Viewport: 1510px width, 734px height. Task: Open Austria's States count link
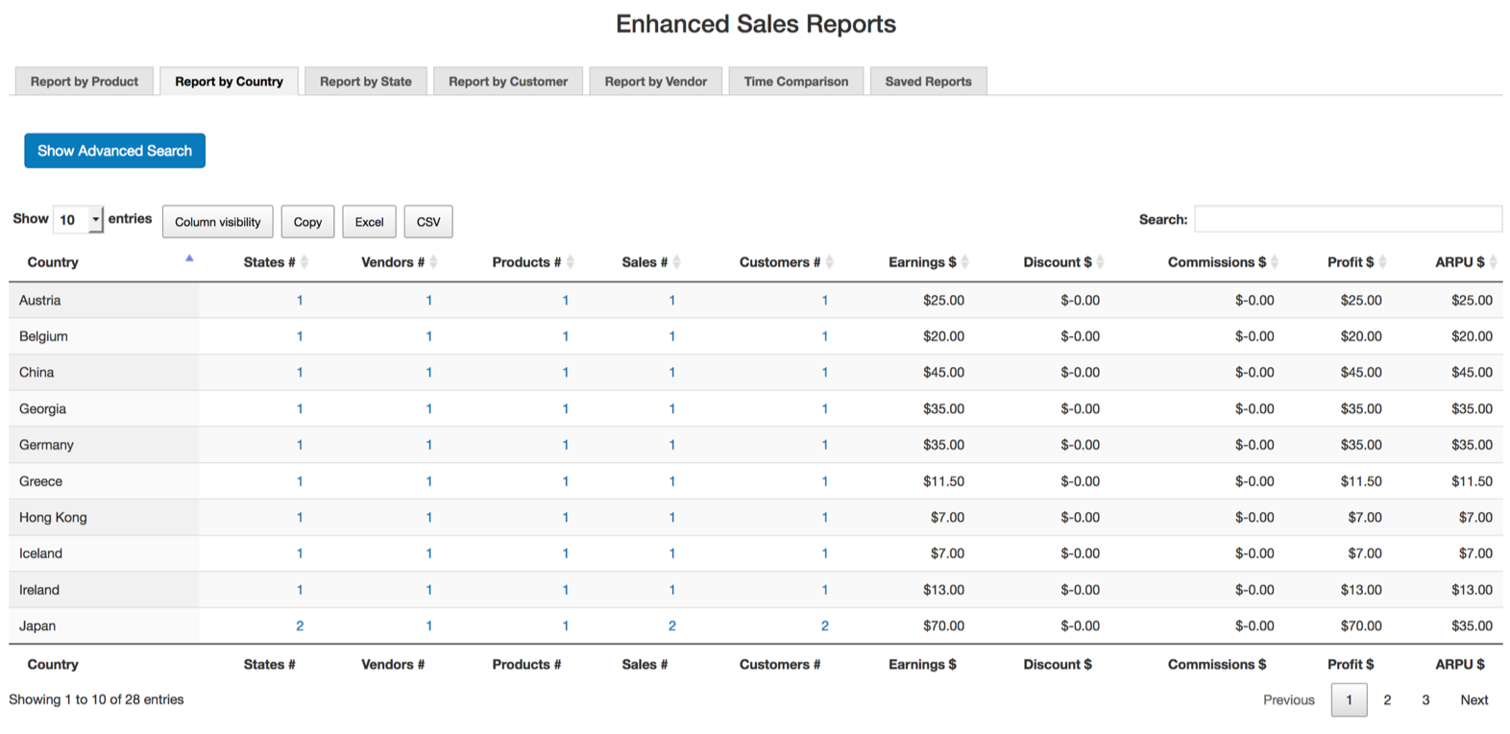pyautogui.click(x=300, y=301)
